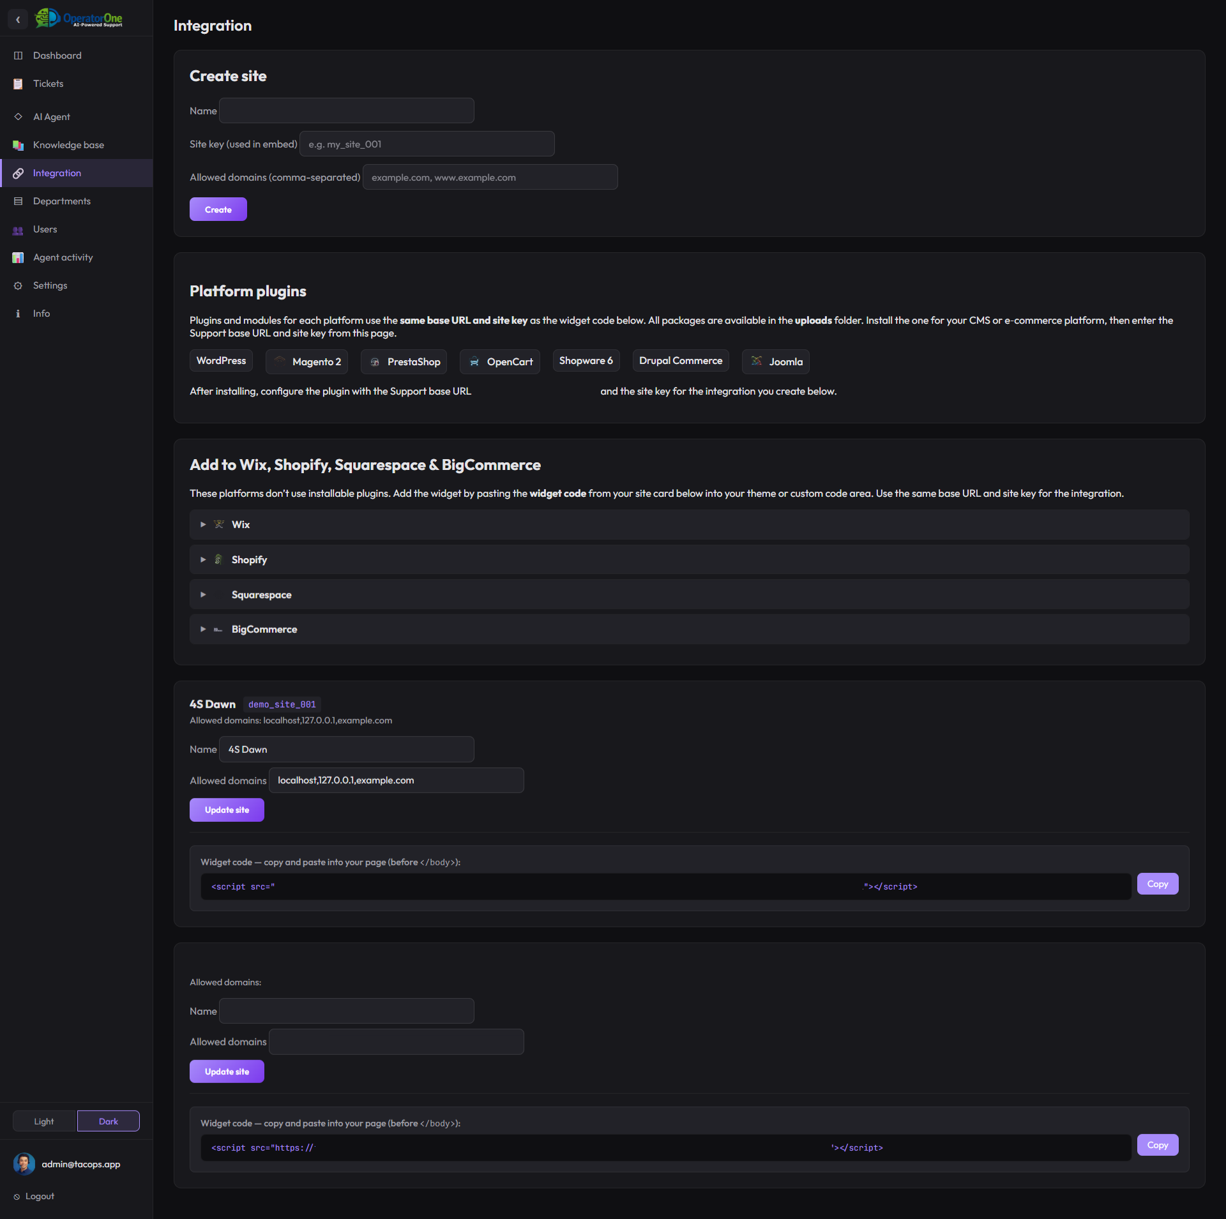1226x1219 pixels.
Task: Click the Wix logo icon
Action: click(x=219, y=524)
